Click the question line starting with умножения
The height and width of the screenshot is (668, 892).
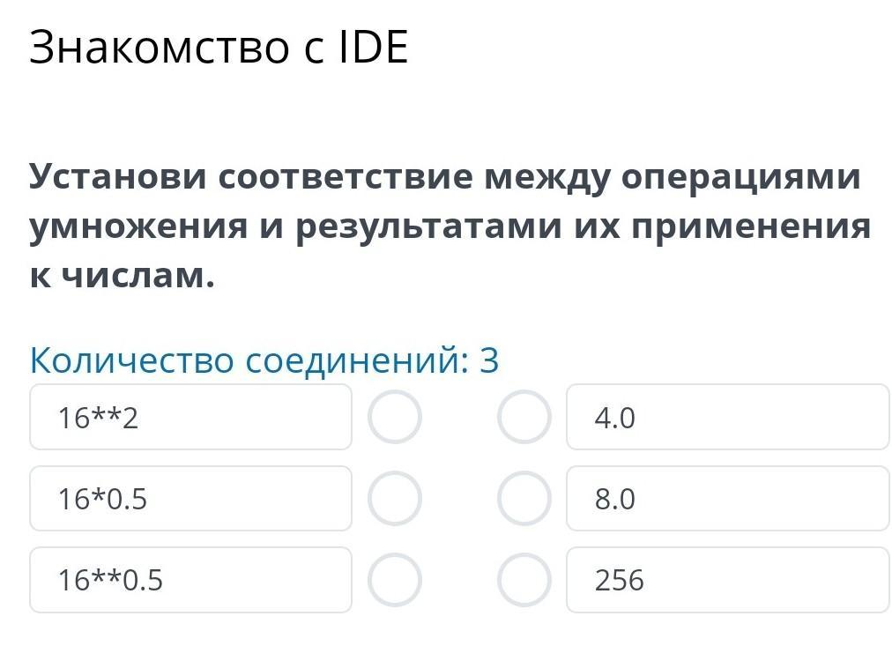tap(450, 227)
